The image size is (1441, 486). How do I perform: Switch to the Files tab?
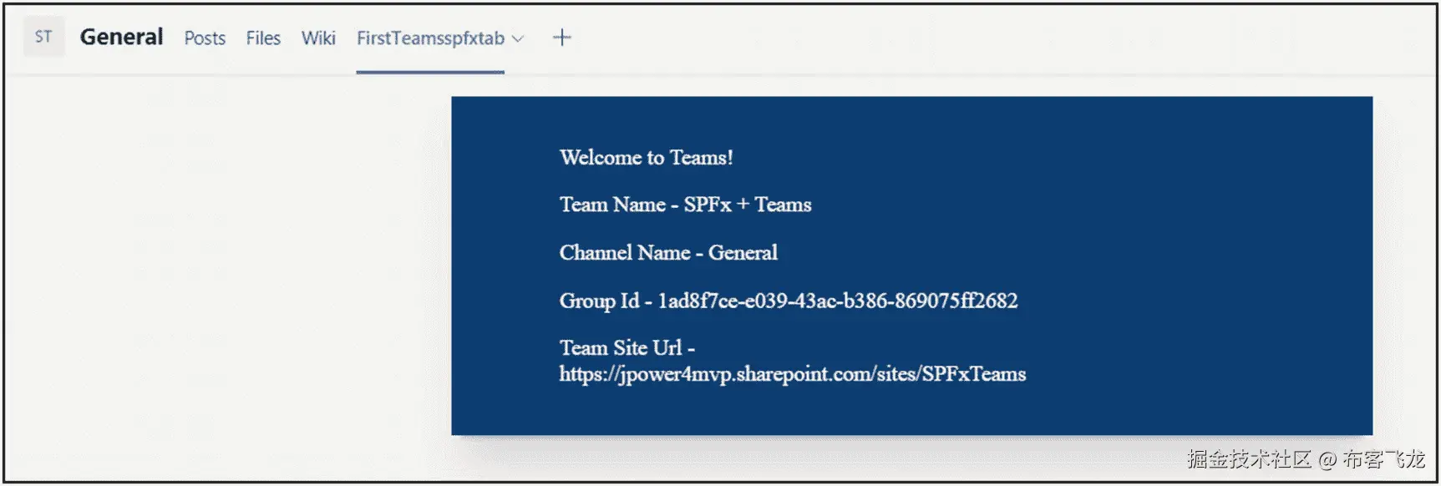click(263, 38)
